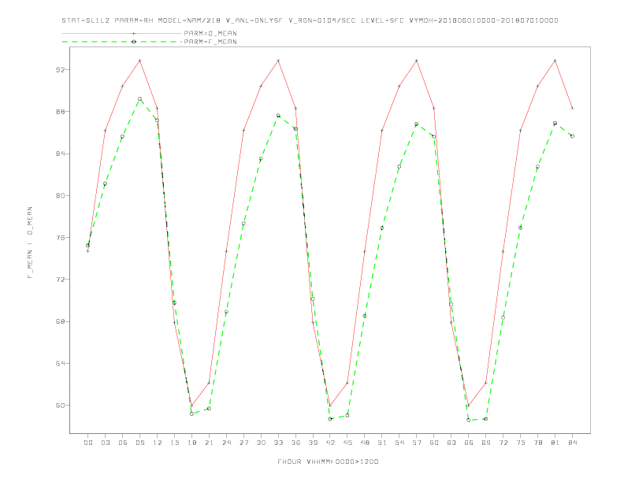Click the x-axis tick label 66
This screenshot has height=482, width=624.
tap(469, 443)
